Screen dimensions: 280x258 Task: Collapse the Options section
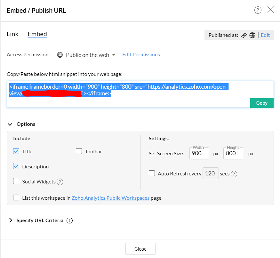tap(10, 124)
